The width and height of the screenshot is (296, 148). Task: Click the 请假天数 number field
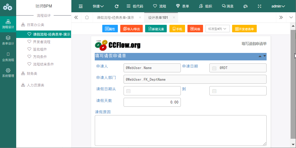tap(152, 102)
